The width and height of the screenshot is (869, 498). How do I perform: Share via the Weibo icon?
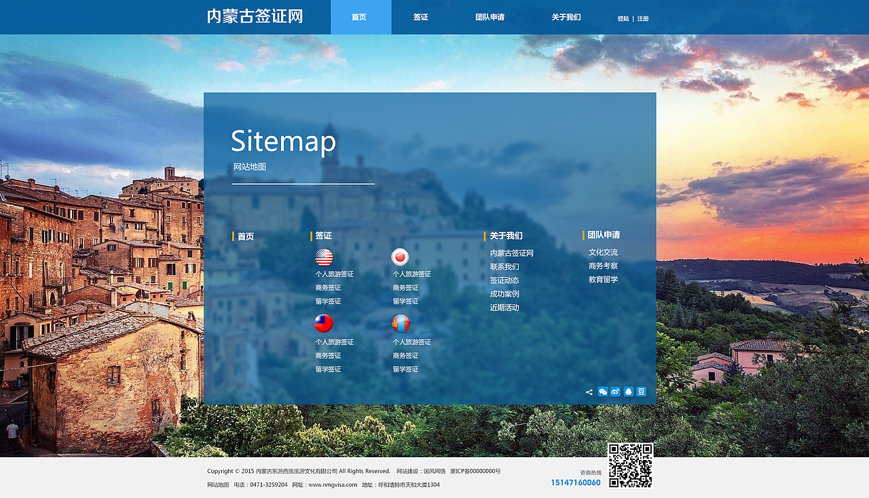click(615, 392)
